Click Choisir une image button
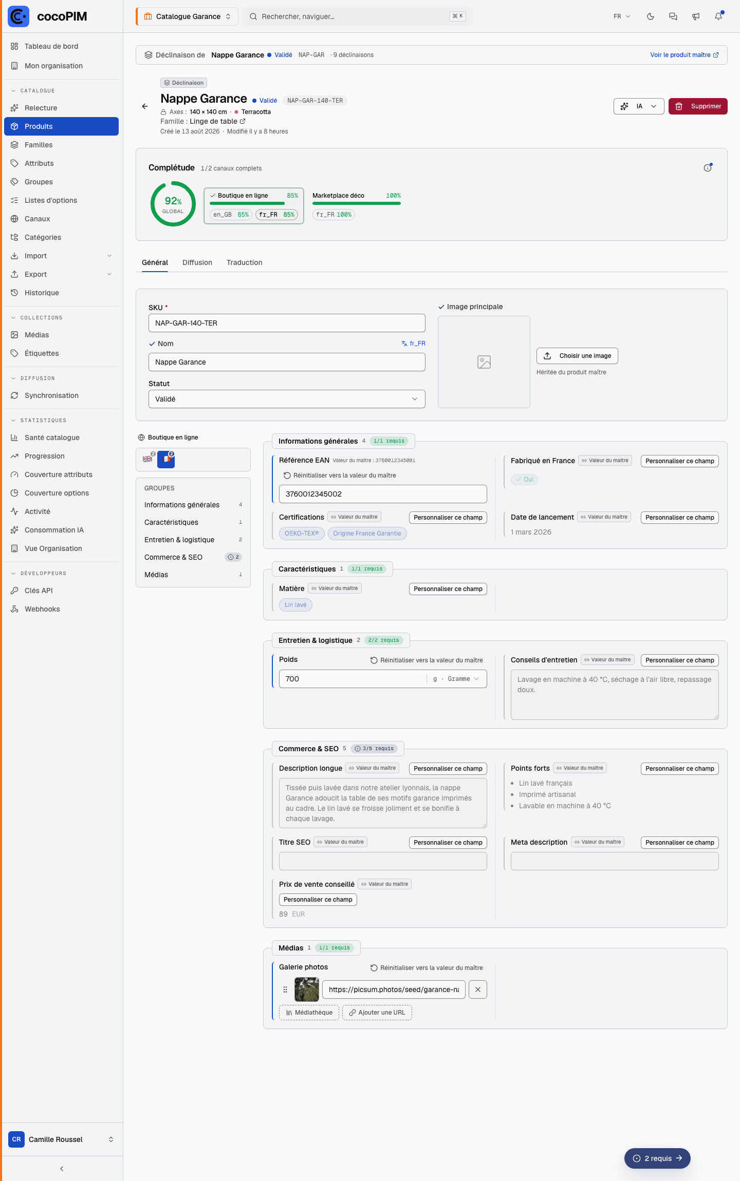Screen dimensions: 740x1181 click(x=577, y=356)
